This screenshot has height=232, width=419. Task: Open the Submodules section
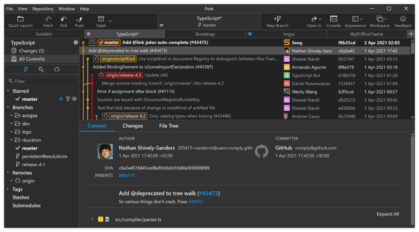(27, 205)
